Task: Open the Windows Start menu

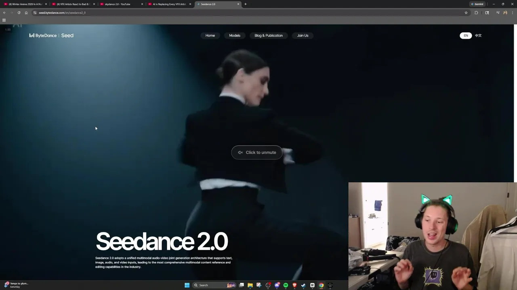Action: (x=187, y=285)
